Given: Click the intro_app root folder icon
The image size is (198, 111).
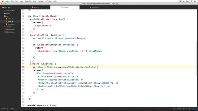Looking at the screenshot, I should pyautogui.click(x=3, y=7).
